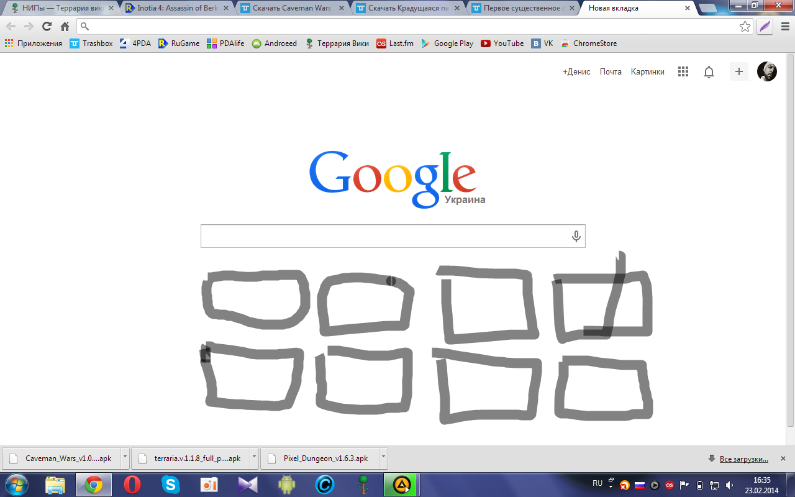The width and height of the screenshot is (795, 497).
Task: Open the Google apps grid
Action: click(683, 71)
